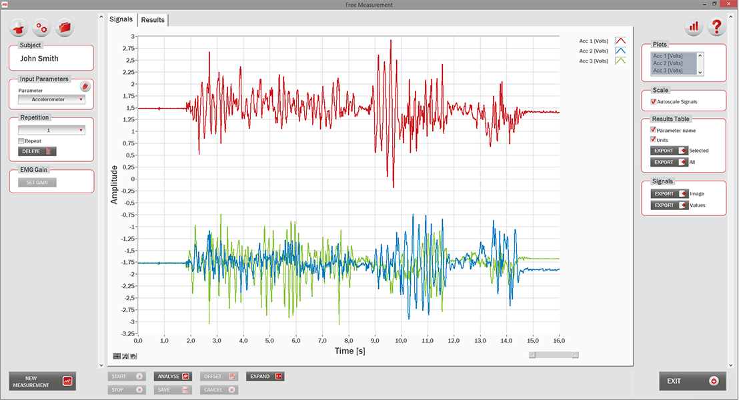Open the settings gears icon
The height and width of the screenshot is (400, 739).
[x=43, y=28]
